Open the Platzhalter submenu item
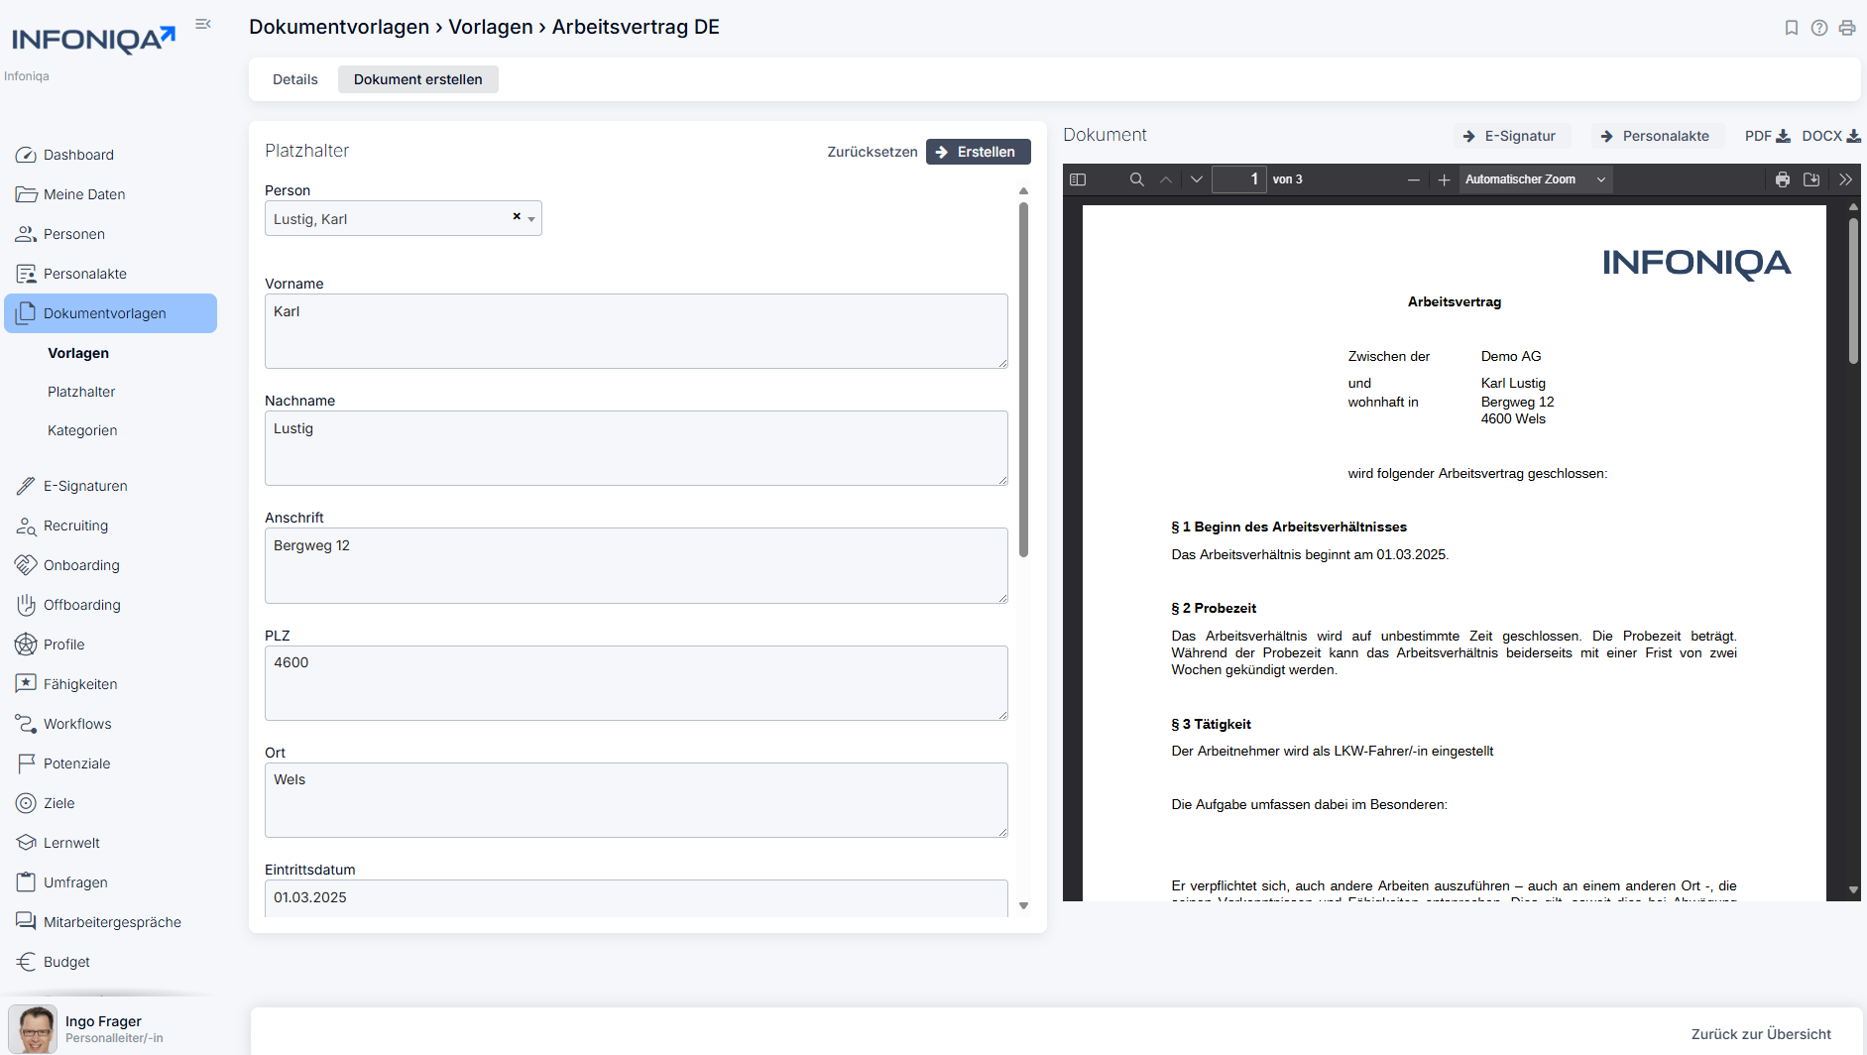 click(81, 392)
